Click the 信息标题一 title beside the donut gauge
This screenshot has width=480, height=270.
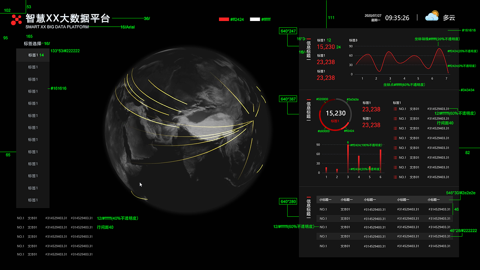click(309, 111)
